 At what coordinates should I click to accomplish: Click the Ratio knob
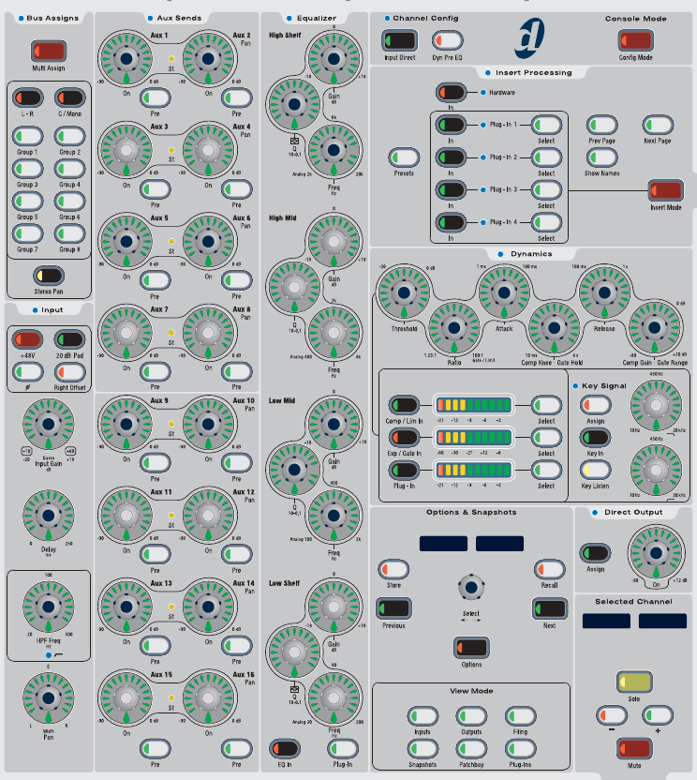(x=454, y=328)
